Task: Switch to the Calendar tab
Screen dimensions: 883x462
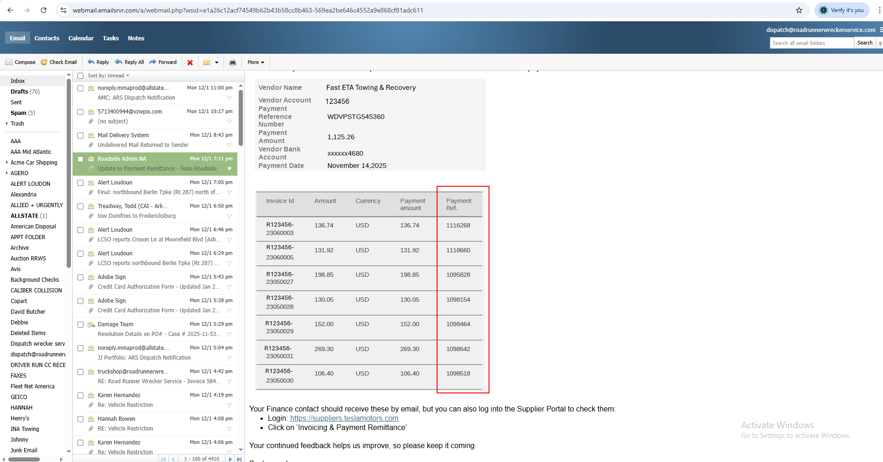Action: pyautogui.click(x=81, y=38)
